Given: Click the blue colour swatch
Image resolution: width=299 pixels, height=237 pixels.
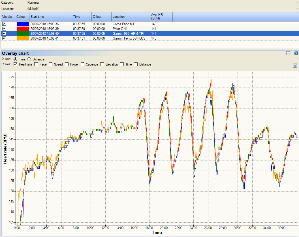Looking at the screenshot, I should point(23,24).
